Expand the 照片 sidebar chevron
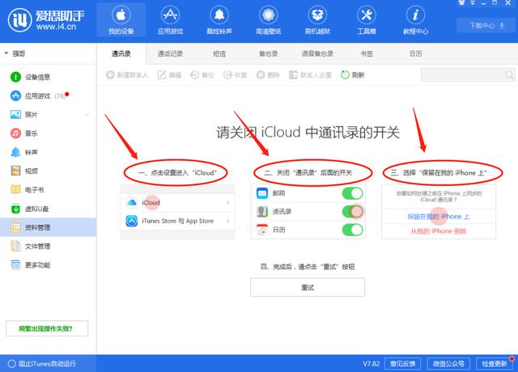This screenshot has width=518, height=372. click(87, 115)
